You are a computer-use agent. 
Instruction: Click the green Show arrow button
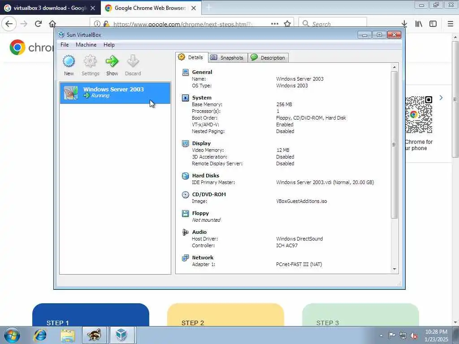[112, 61]
